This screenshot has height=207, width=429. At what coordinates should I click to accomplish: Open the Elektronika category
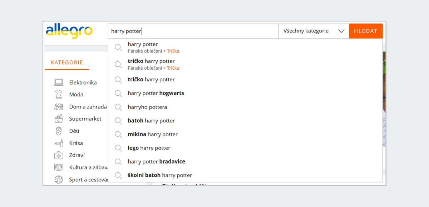coord(83,82)
